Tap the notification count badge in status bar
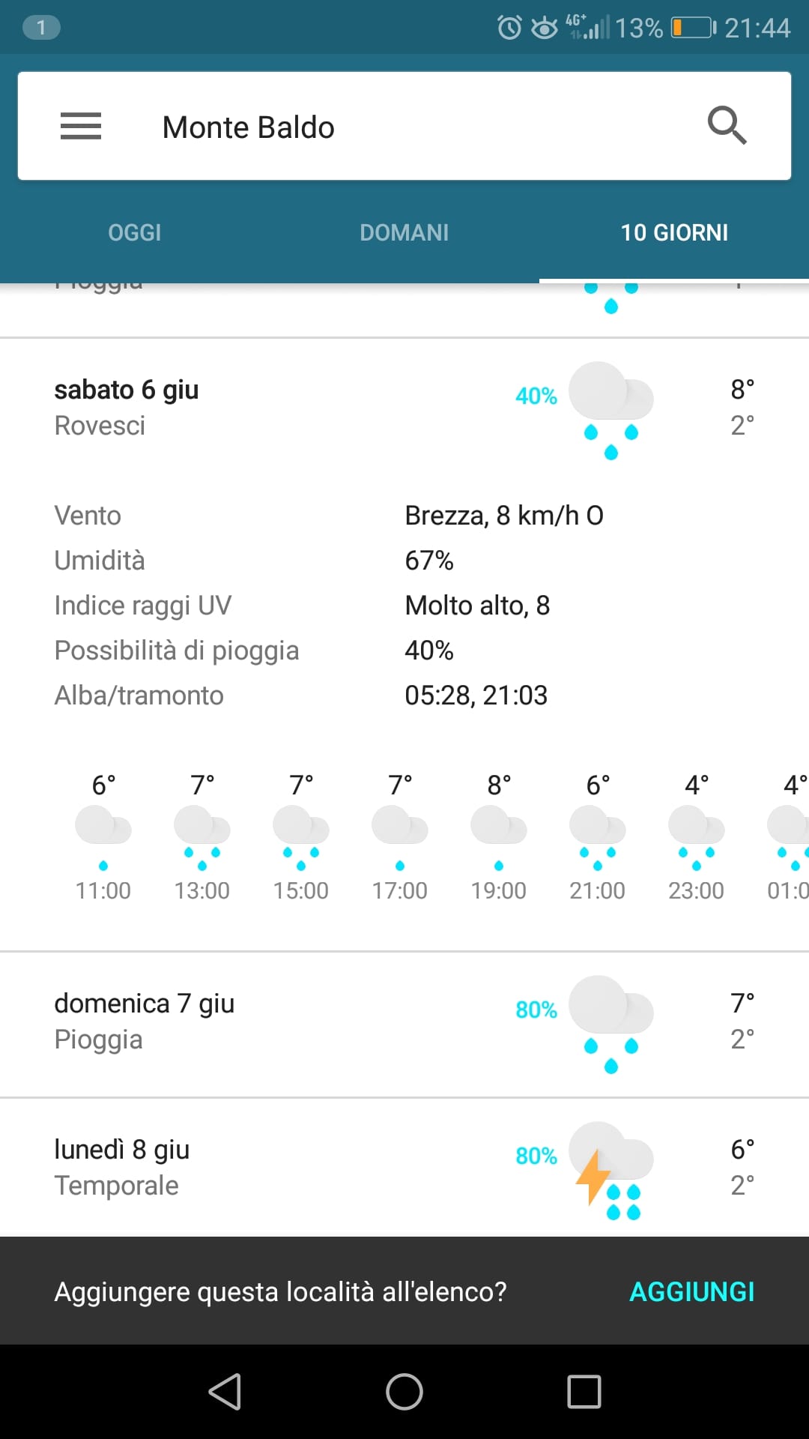This screenshot has height=1439, width=809. click(x=41, y=28)
